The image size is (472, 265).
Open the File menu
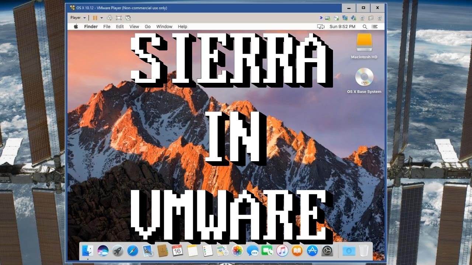(x=107, y=26)
